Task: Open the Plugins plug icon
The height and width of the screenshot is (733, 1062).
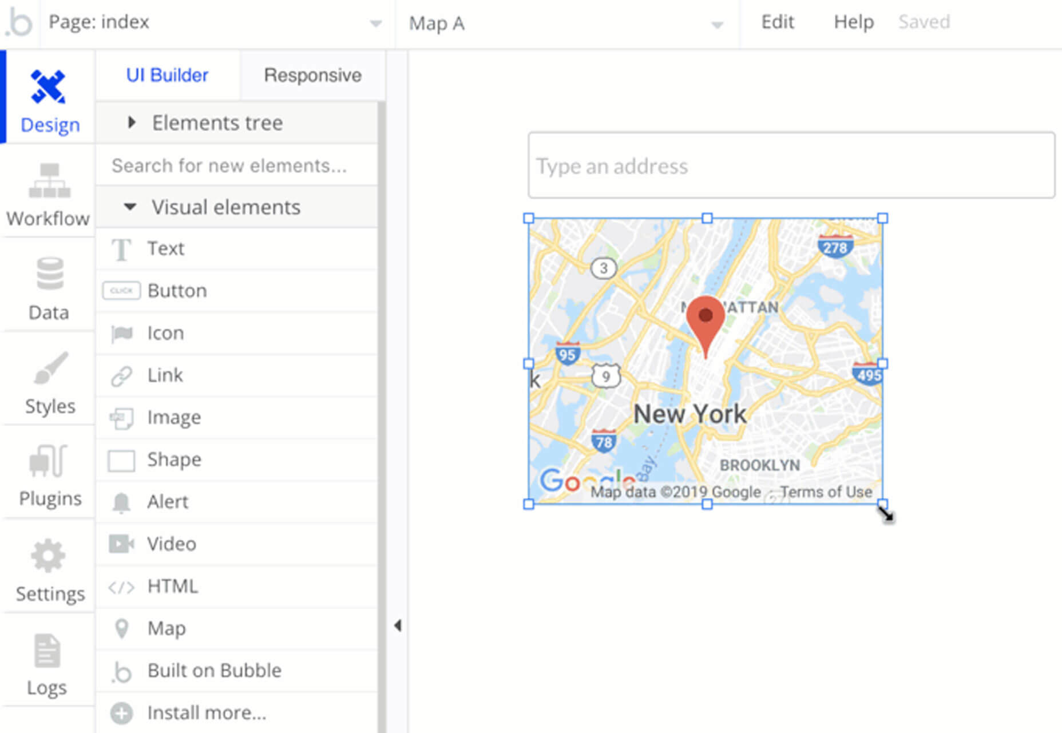Action: click(x=49, y=461)
